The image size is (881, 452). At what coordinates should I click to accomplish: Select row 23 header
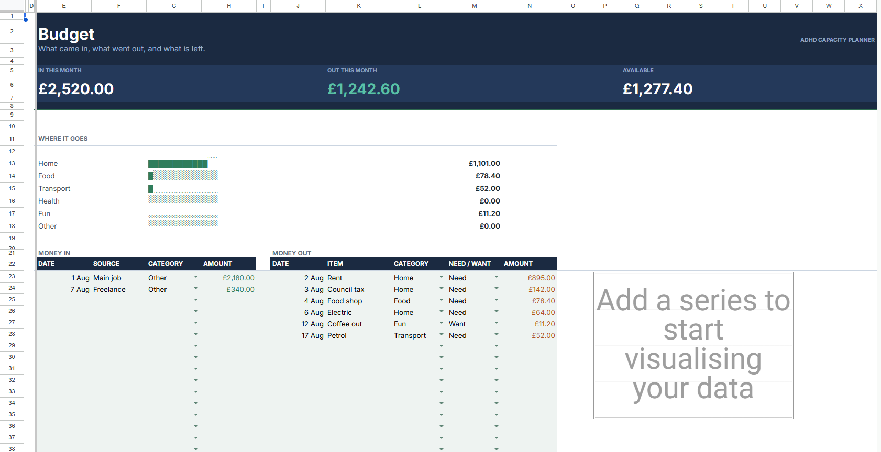click(12, 276)
